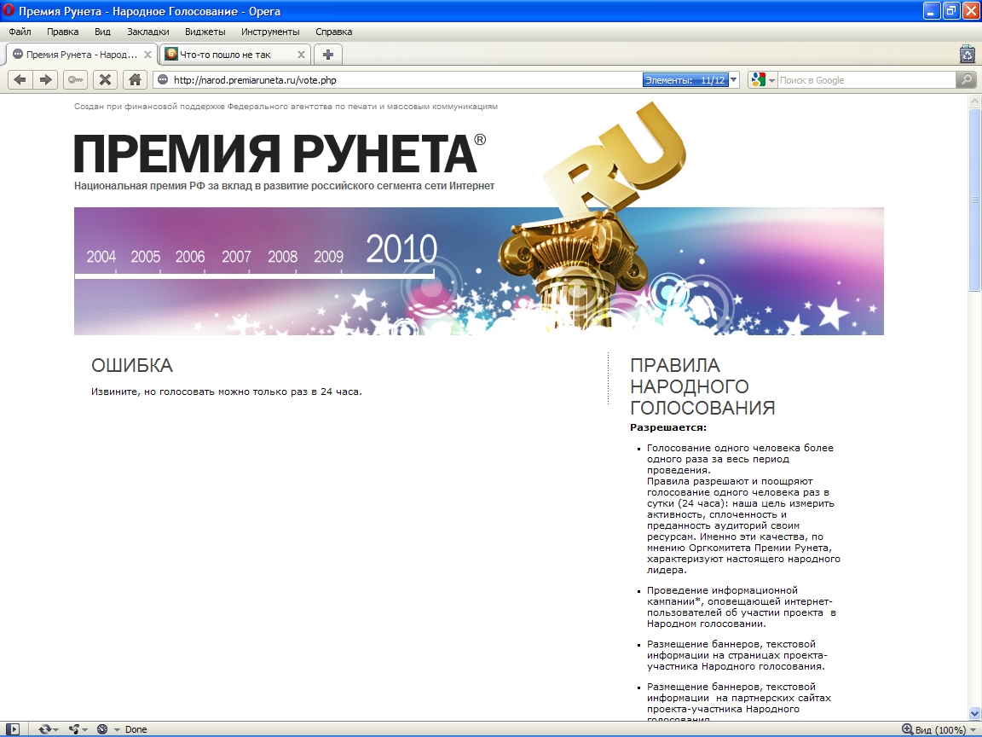Image resolution: width=982 pixels, height=737 pixels.
Task: Click the 2005 year link in banner
Action: coord(145,256)
